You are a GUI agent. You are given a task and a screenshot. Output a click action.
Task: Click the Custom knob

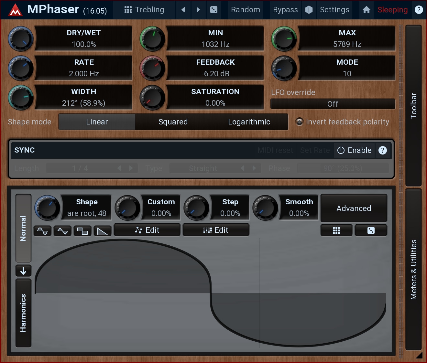point(127,208)
